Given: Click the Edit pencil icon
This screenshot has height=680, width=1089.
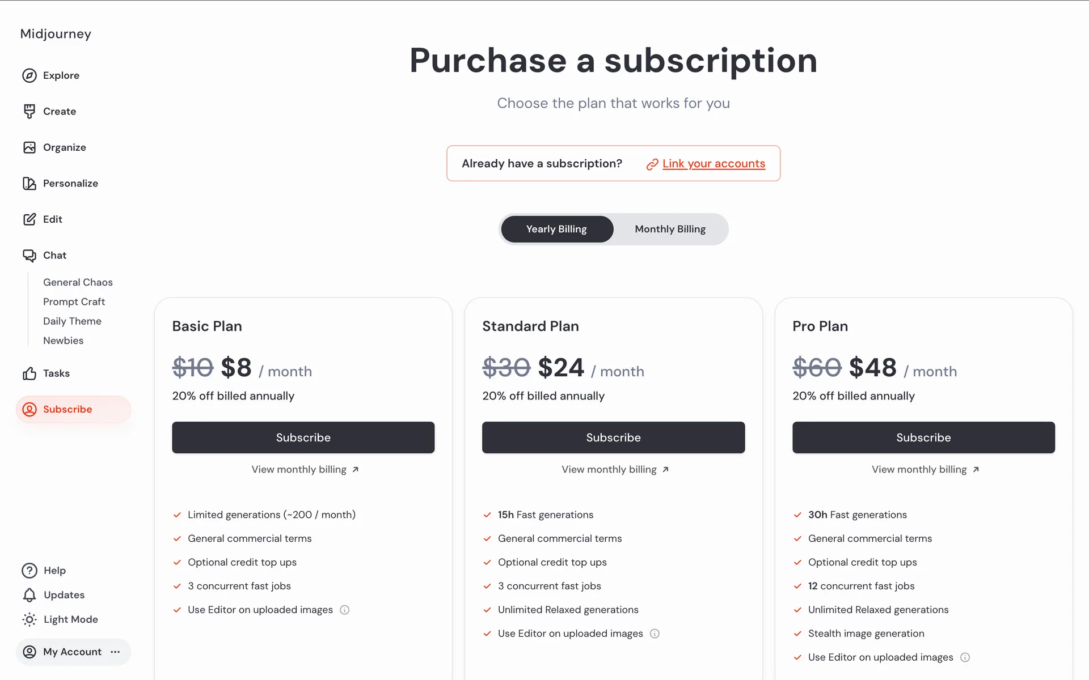Looking at the screenshot, I should click(29, 219).
